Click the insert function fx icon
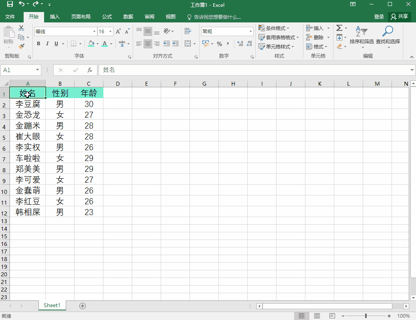 click(90, 70)
